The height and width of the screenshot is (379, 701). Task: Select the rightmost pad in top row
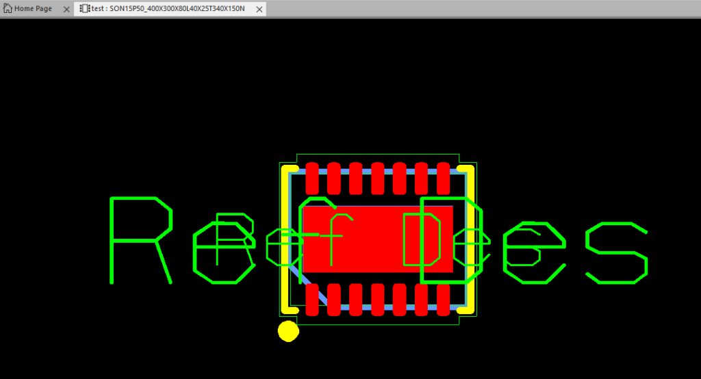[x=443, y=178]
